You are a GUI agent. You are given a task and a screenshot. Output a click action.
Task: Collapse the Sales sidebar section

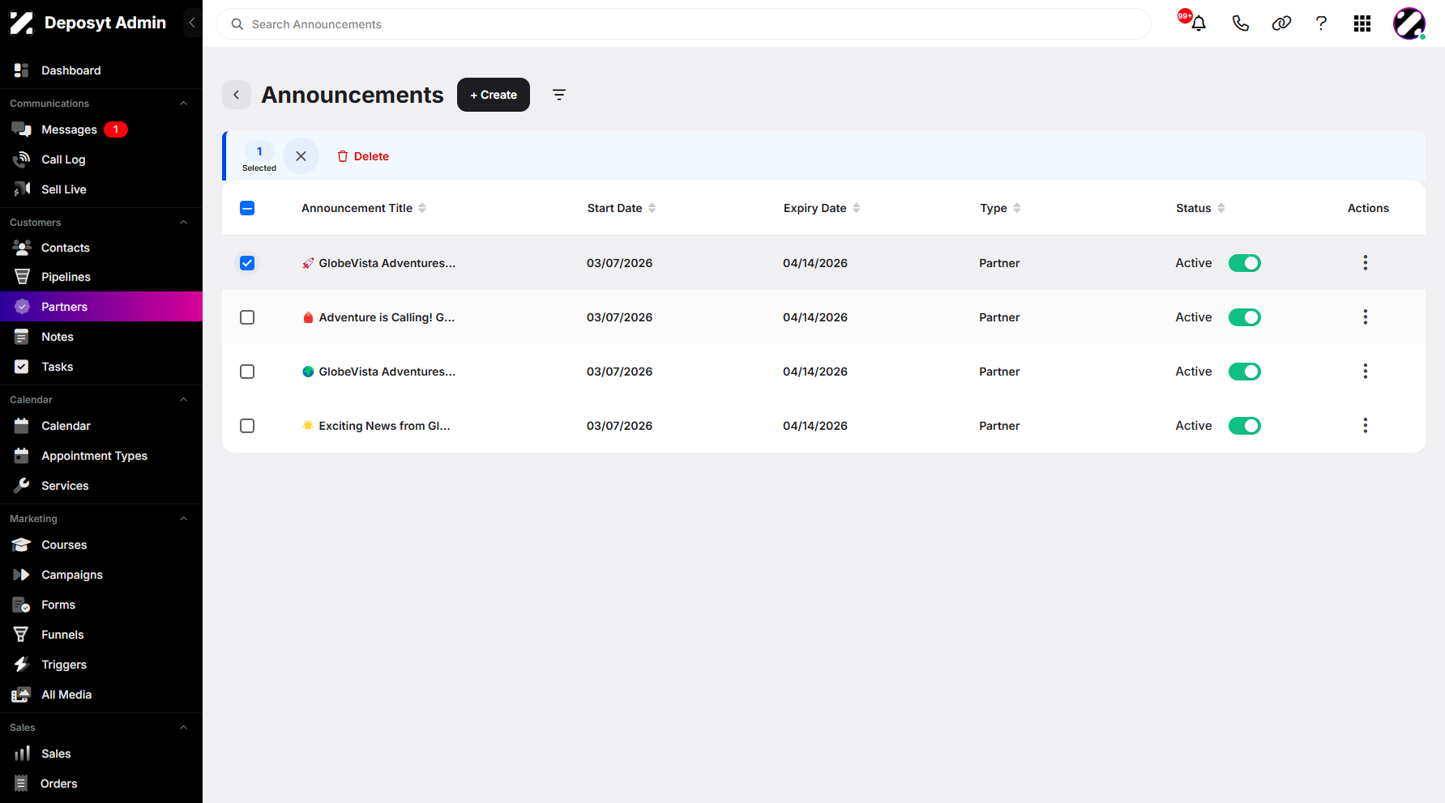184,728
